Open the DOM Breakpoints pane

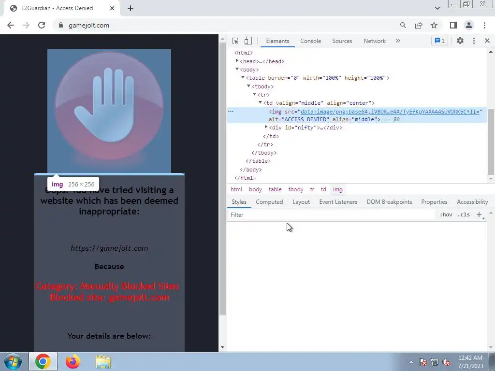pos(389,202)
